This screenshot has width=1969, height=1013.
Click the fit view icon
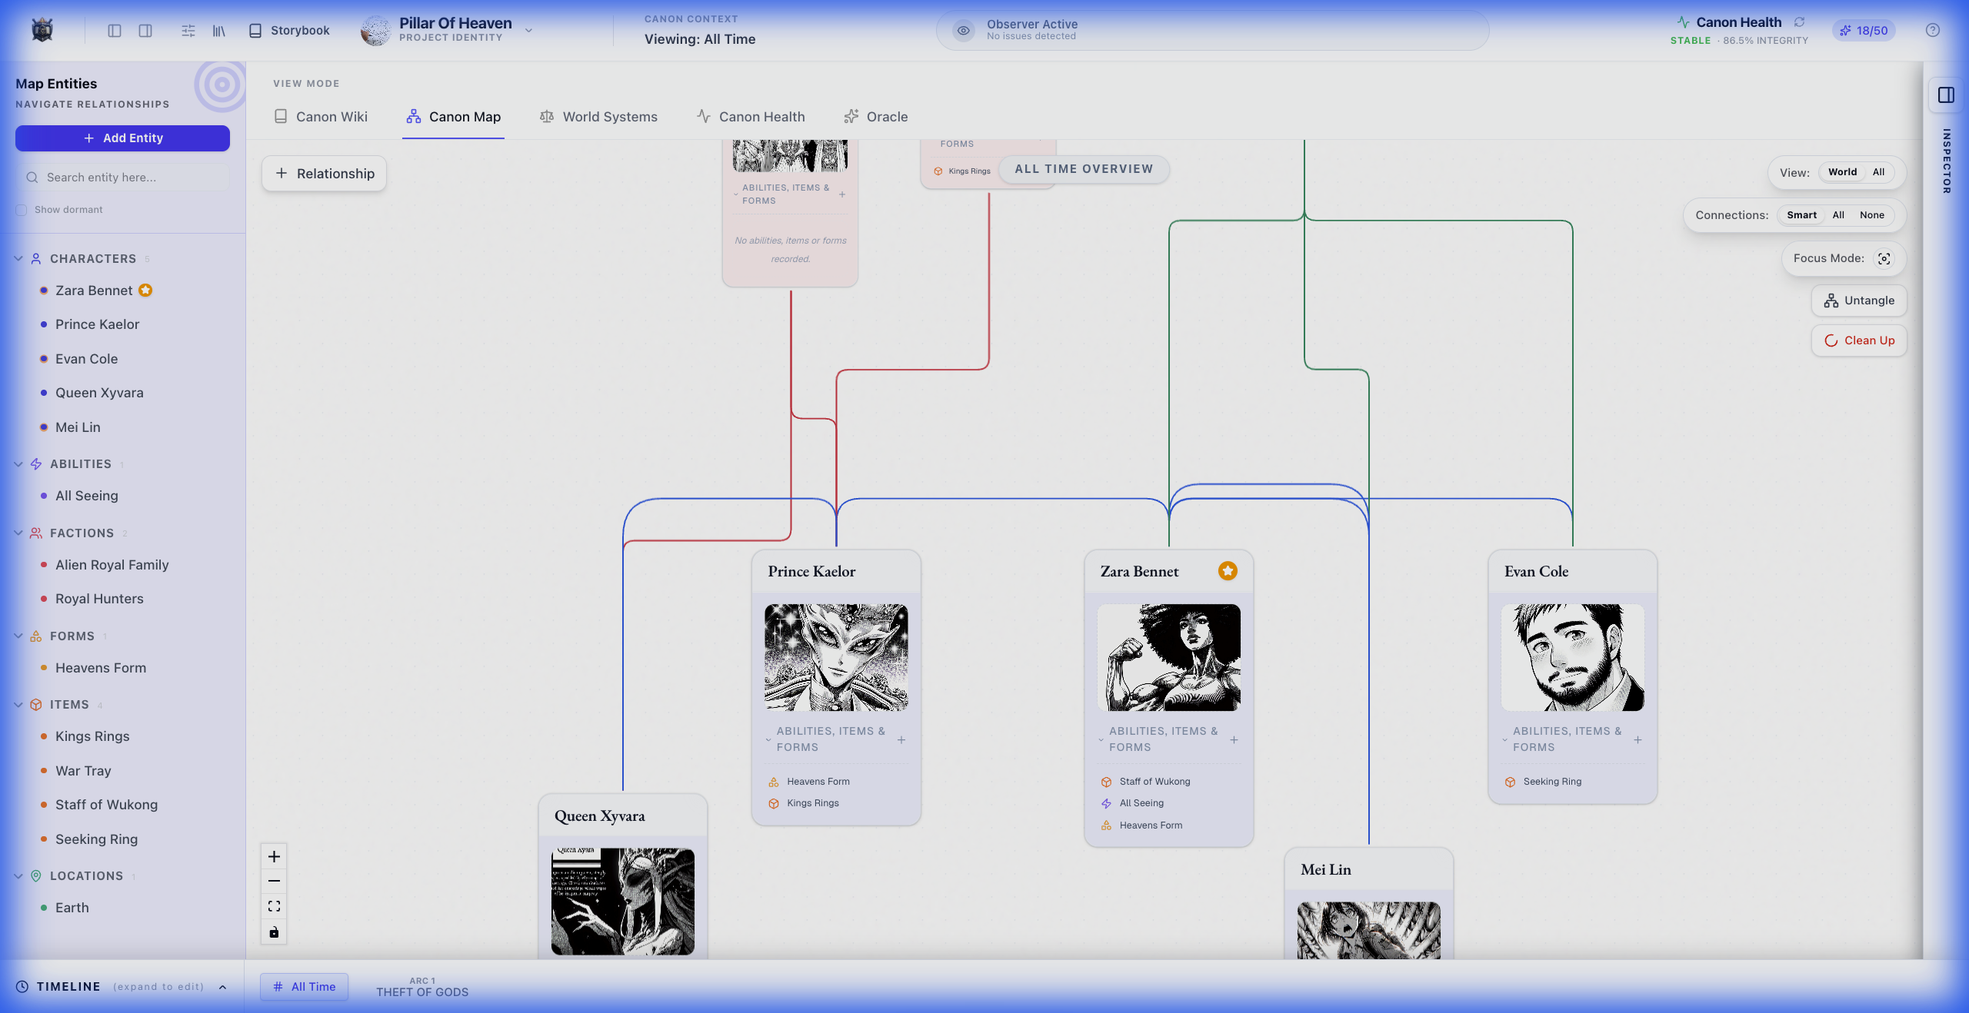pyautogui.click(x=274, y=906)
